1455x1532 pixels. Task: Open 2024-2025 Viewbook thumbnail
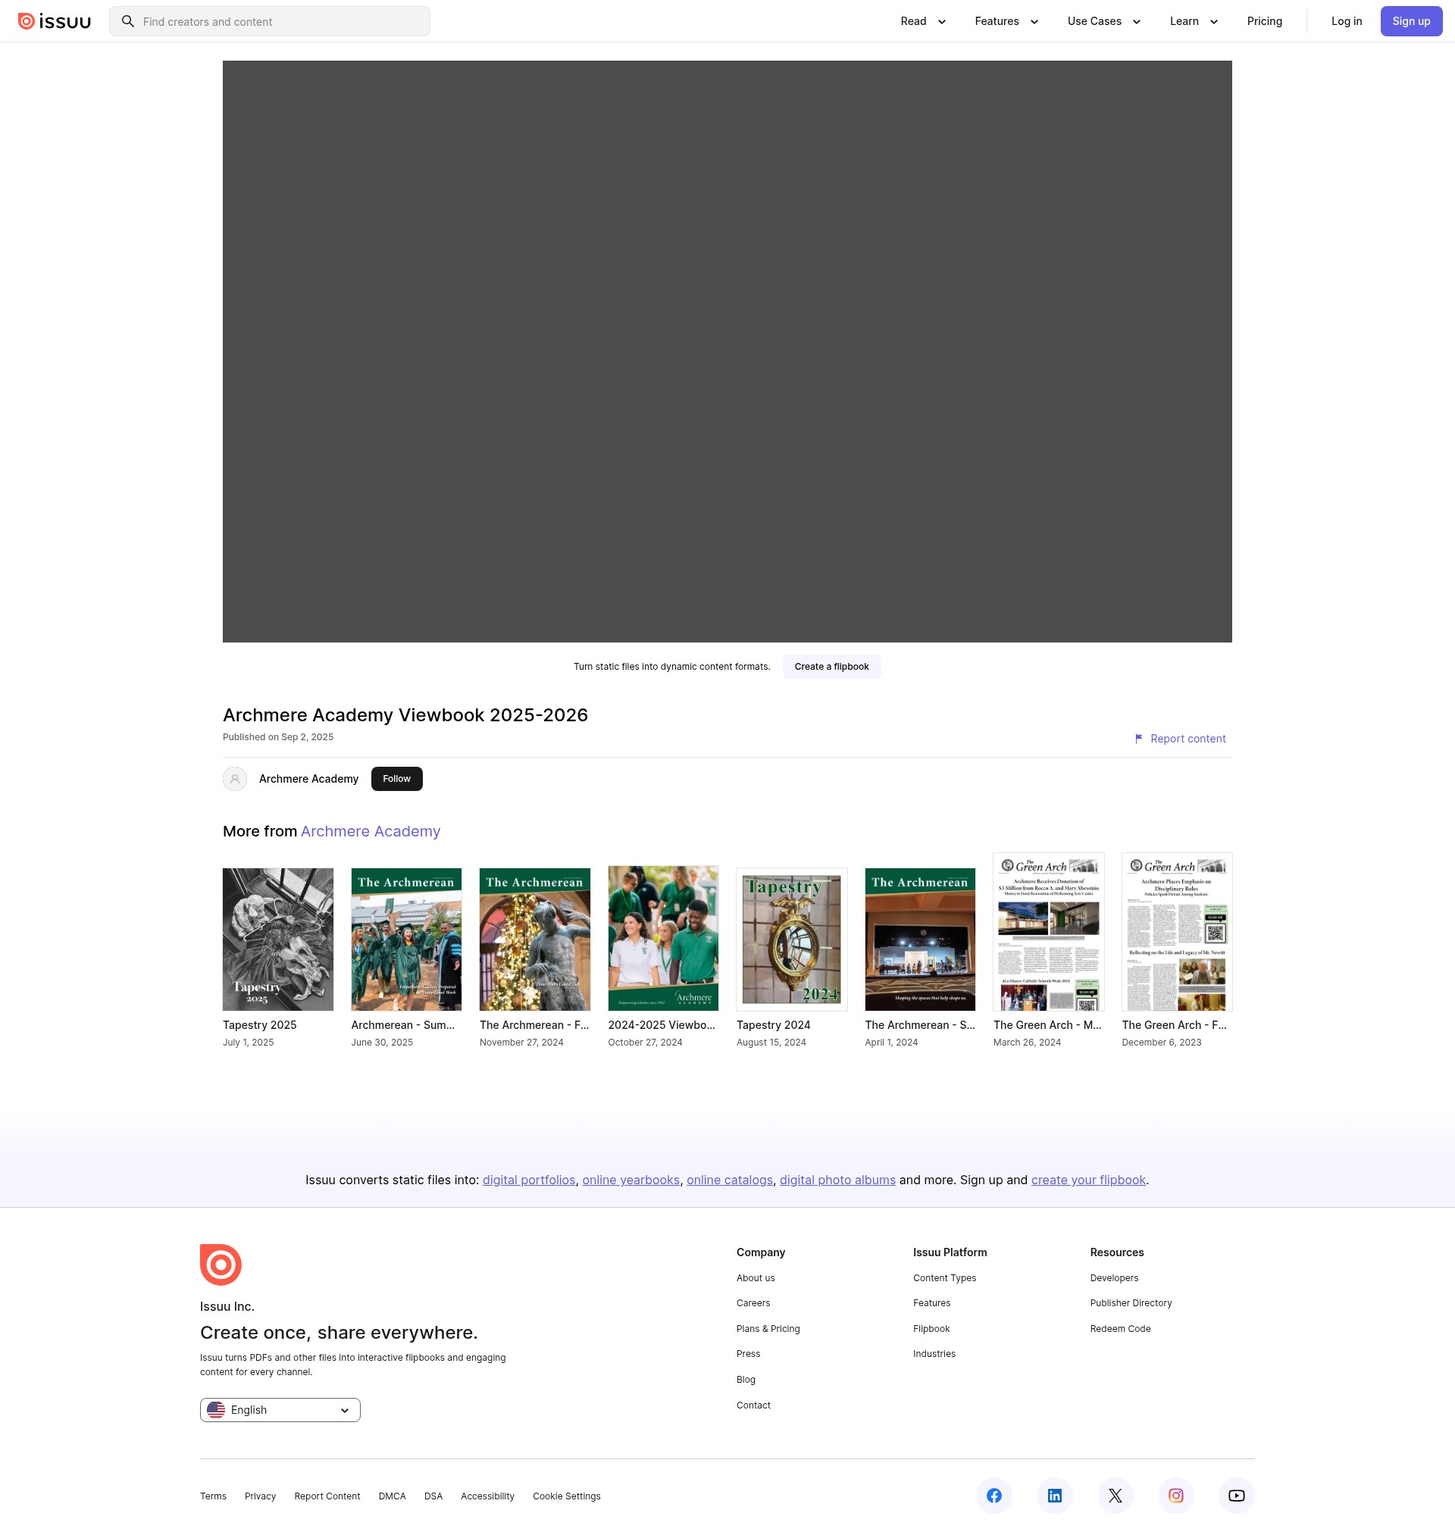663,938
